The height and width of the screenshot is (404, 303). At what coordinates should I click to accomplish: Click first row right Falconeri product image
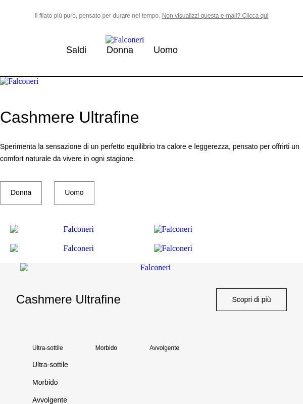(173, 229)
